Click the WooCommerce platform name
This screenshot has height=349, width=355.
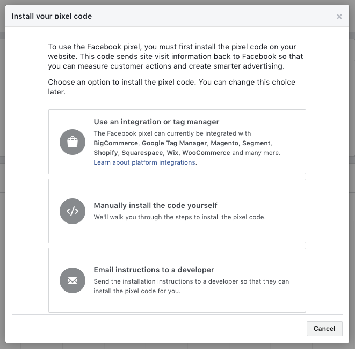coord(206,153)
